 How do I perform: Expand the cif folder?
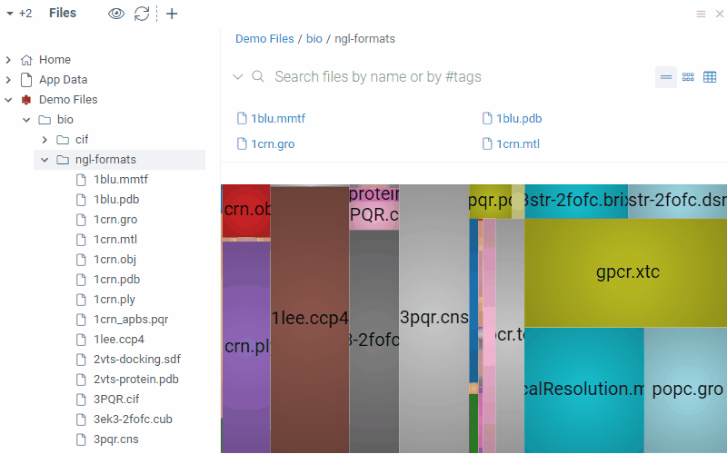point(45,140)
